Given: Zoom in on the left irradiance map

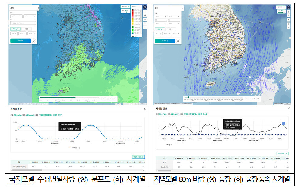Looking at the screenshot, I should 145,24.
